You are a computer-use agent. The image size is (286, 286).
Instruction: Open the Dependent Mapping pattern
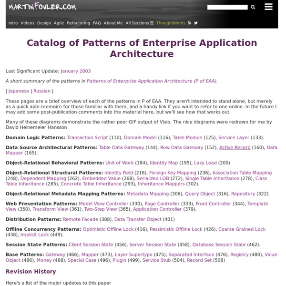tap(43, 179)
